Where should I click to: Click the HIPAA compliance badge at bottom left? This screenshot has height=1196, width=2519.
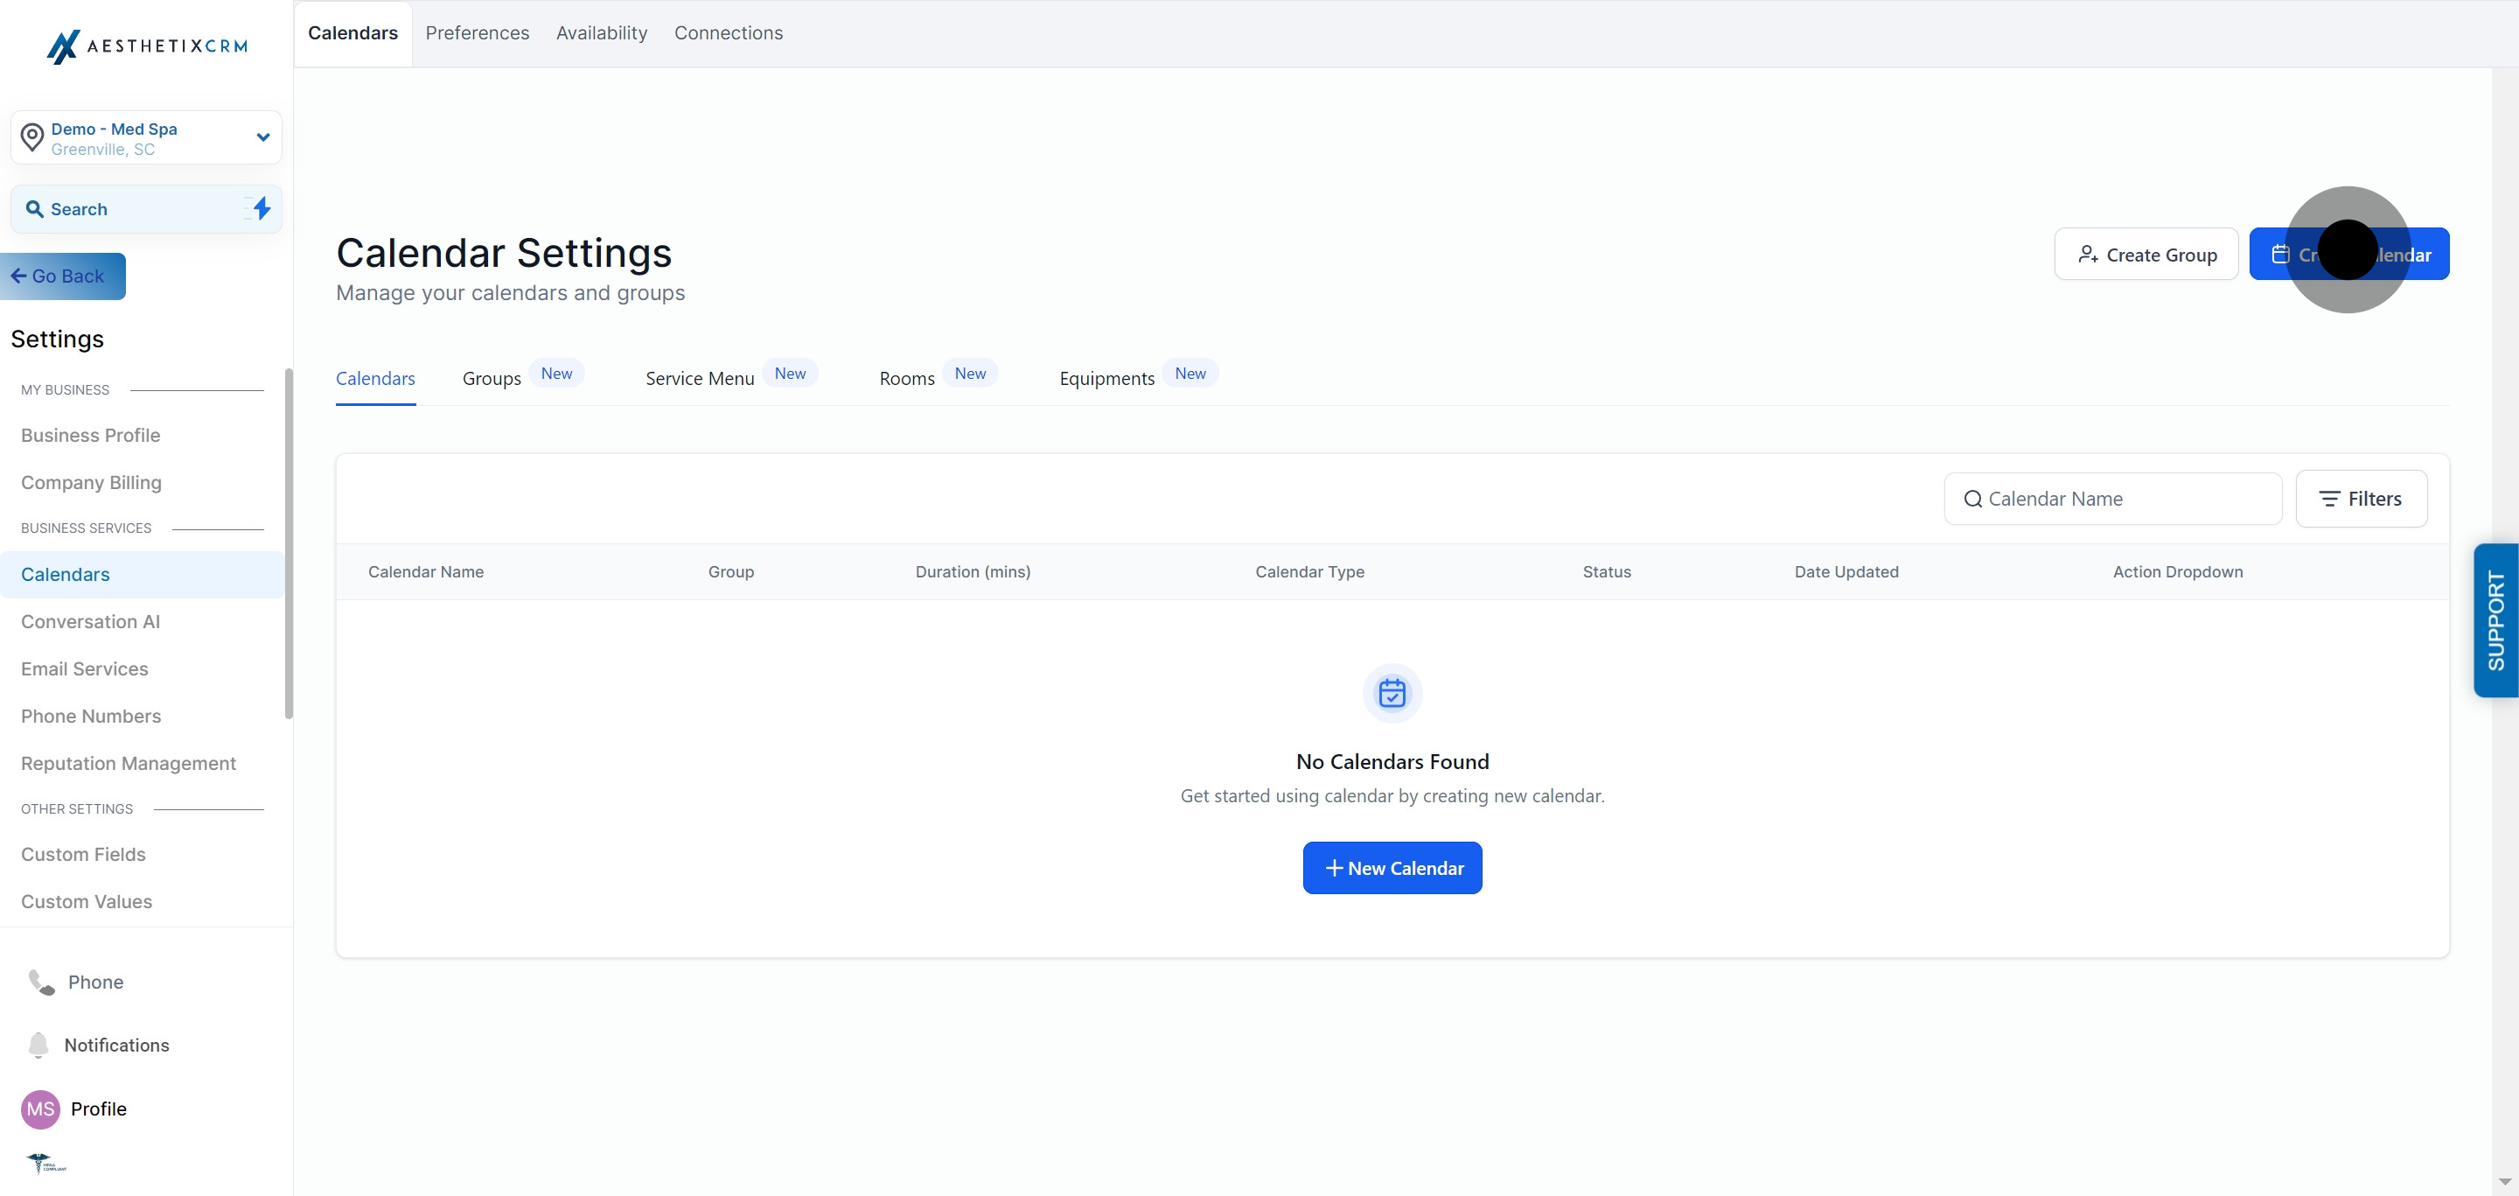(44, 1164)
